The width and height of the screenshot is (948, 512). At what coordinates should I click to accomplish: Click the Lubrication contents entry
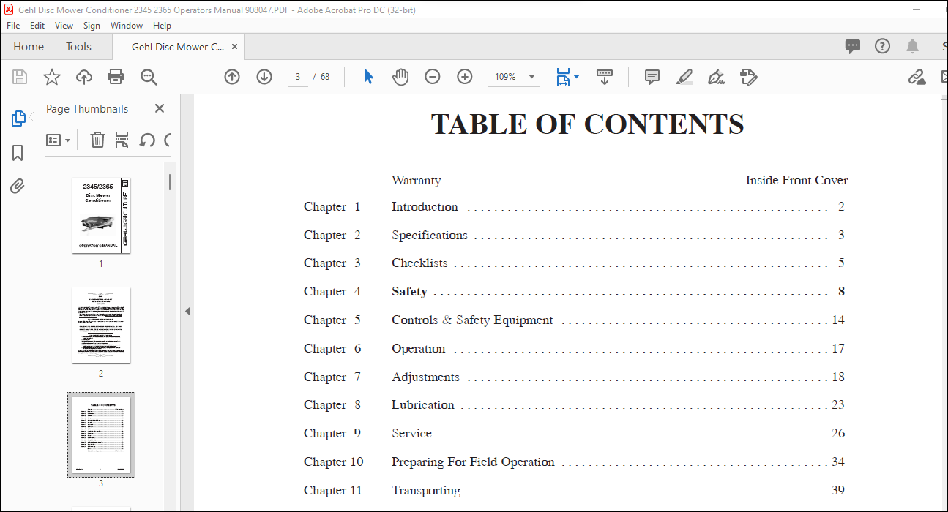pos(423,405)
